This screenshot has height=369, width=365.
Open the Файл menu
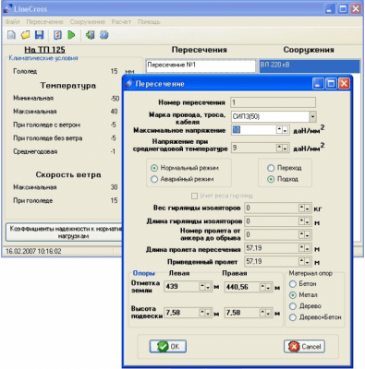pyautogui.click(x=12, y=22)
